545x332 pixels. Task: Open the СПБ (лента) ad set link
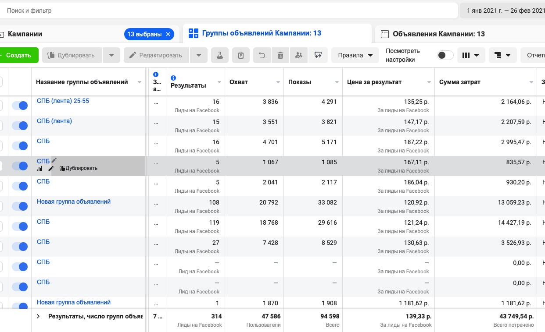[x=54, y=121]
